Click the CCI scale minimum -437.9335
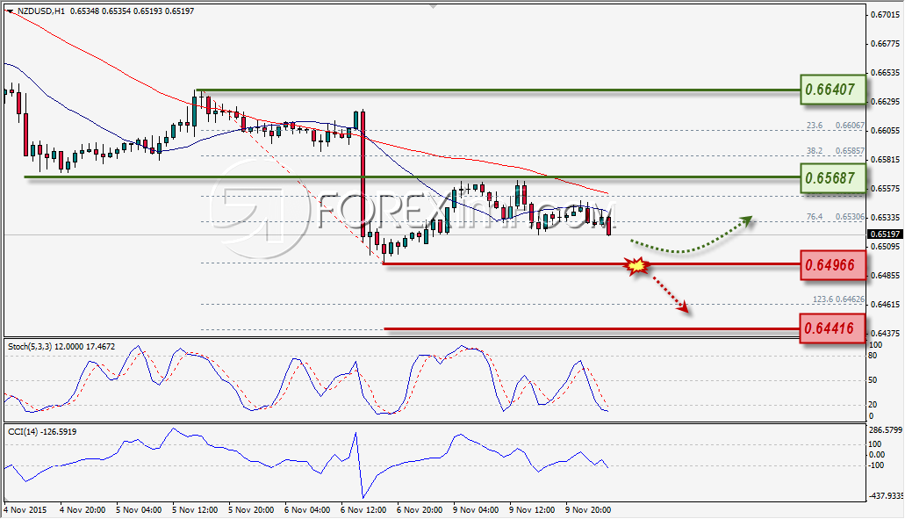905x519 pixels. click(x=886, y=496)
